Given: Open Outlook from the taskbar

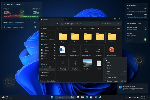Looking at the screenshot, I should pos(96,97).
